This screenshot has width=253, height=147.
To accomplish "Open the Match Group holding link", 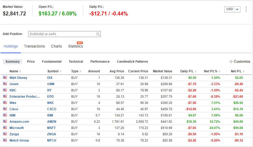I will (19, 140).
